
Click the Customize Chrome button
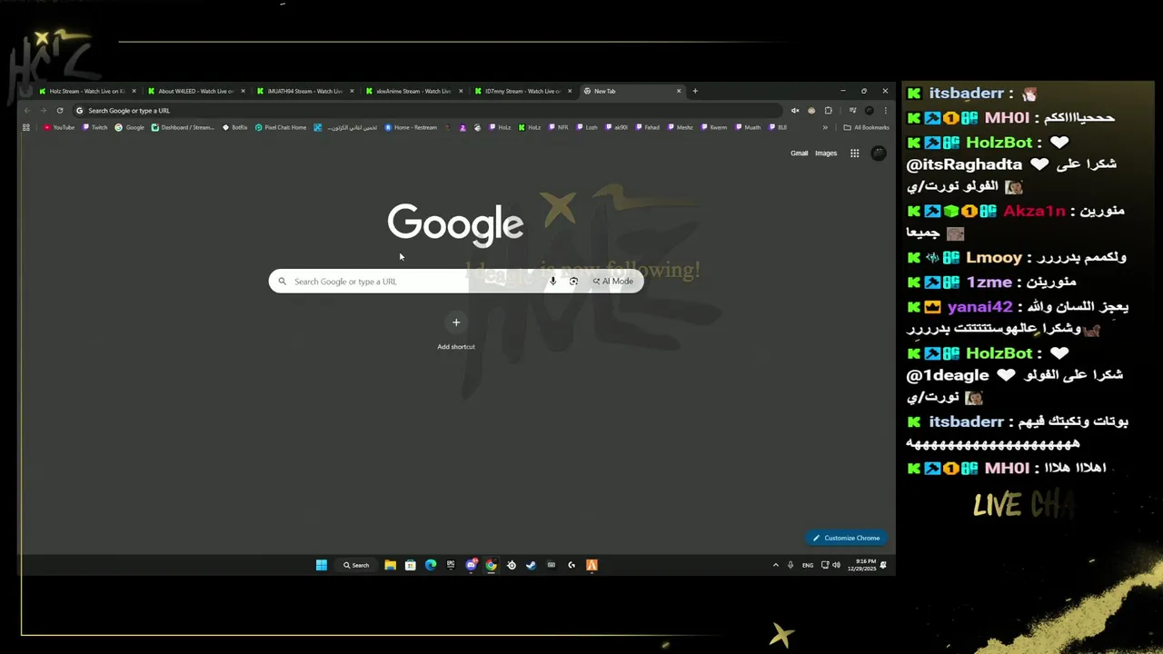pyautogui.click(x=846, y=538)
